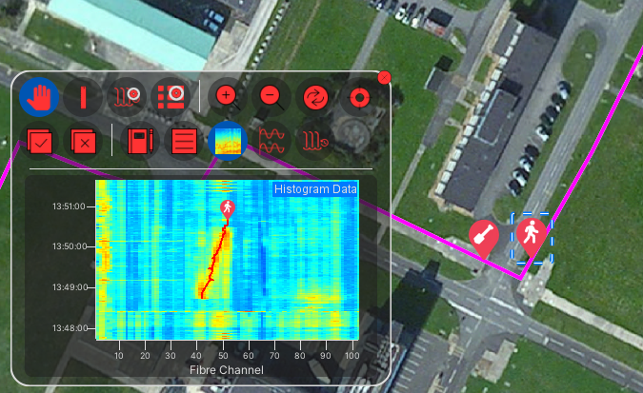Click the Histogram Data label
This screenshot has width=643, height=393.
[315, 189]
